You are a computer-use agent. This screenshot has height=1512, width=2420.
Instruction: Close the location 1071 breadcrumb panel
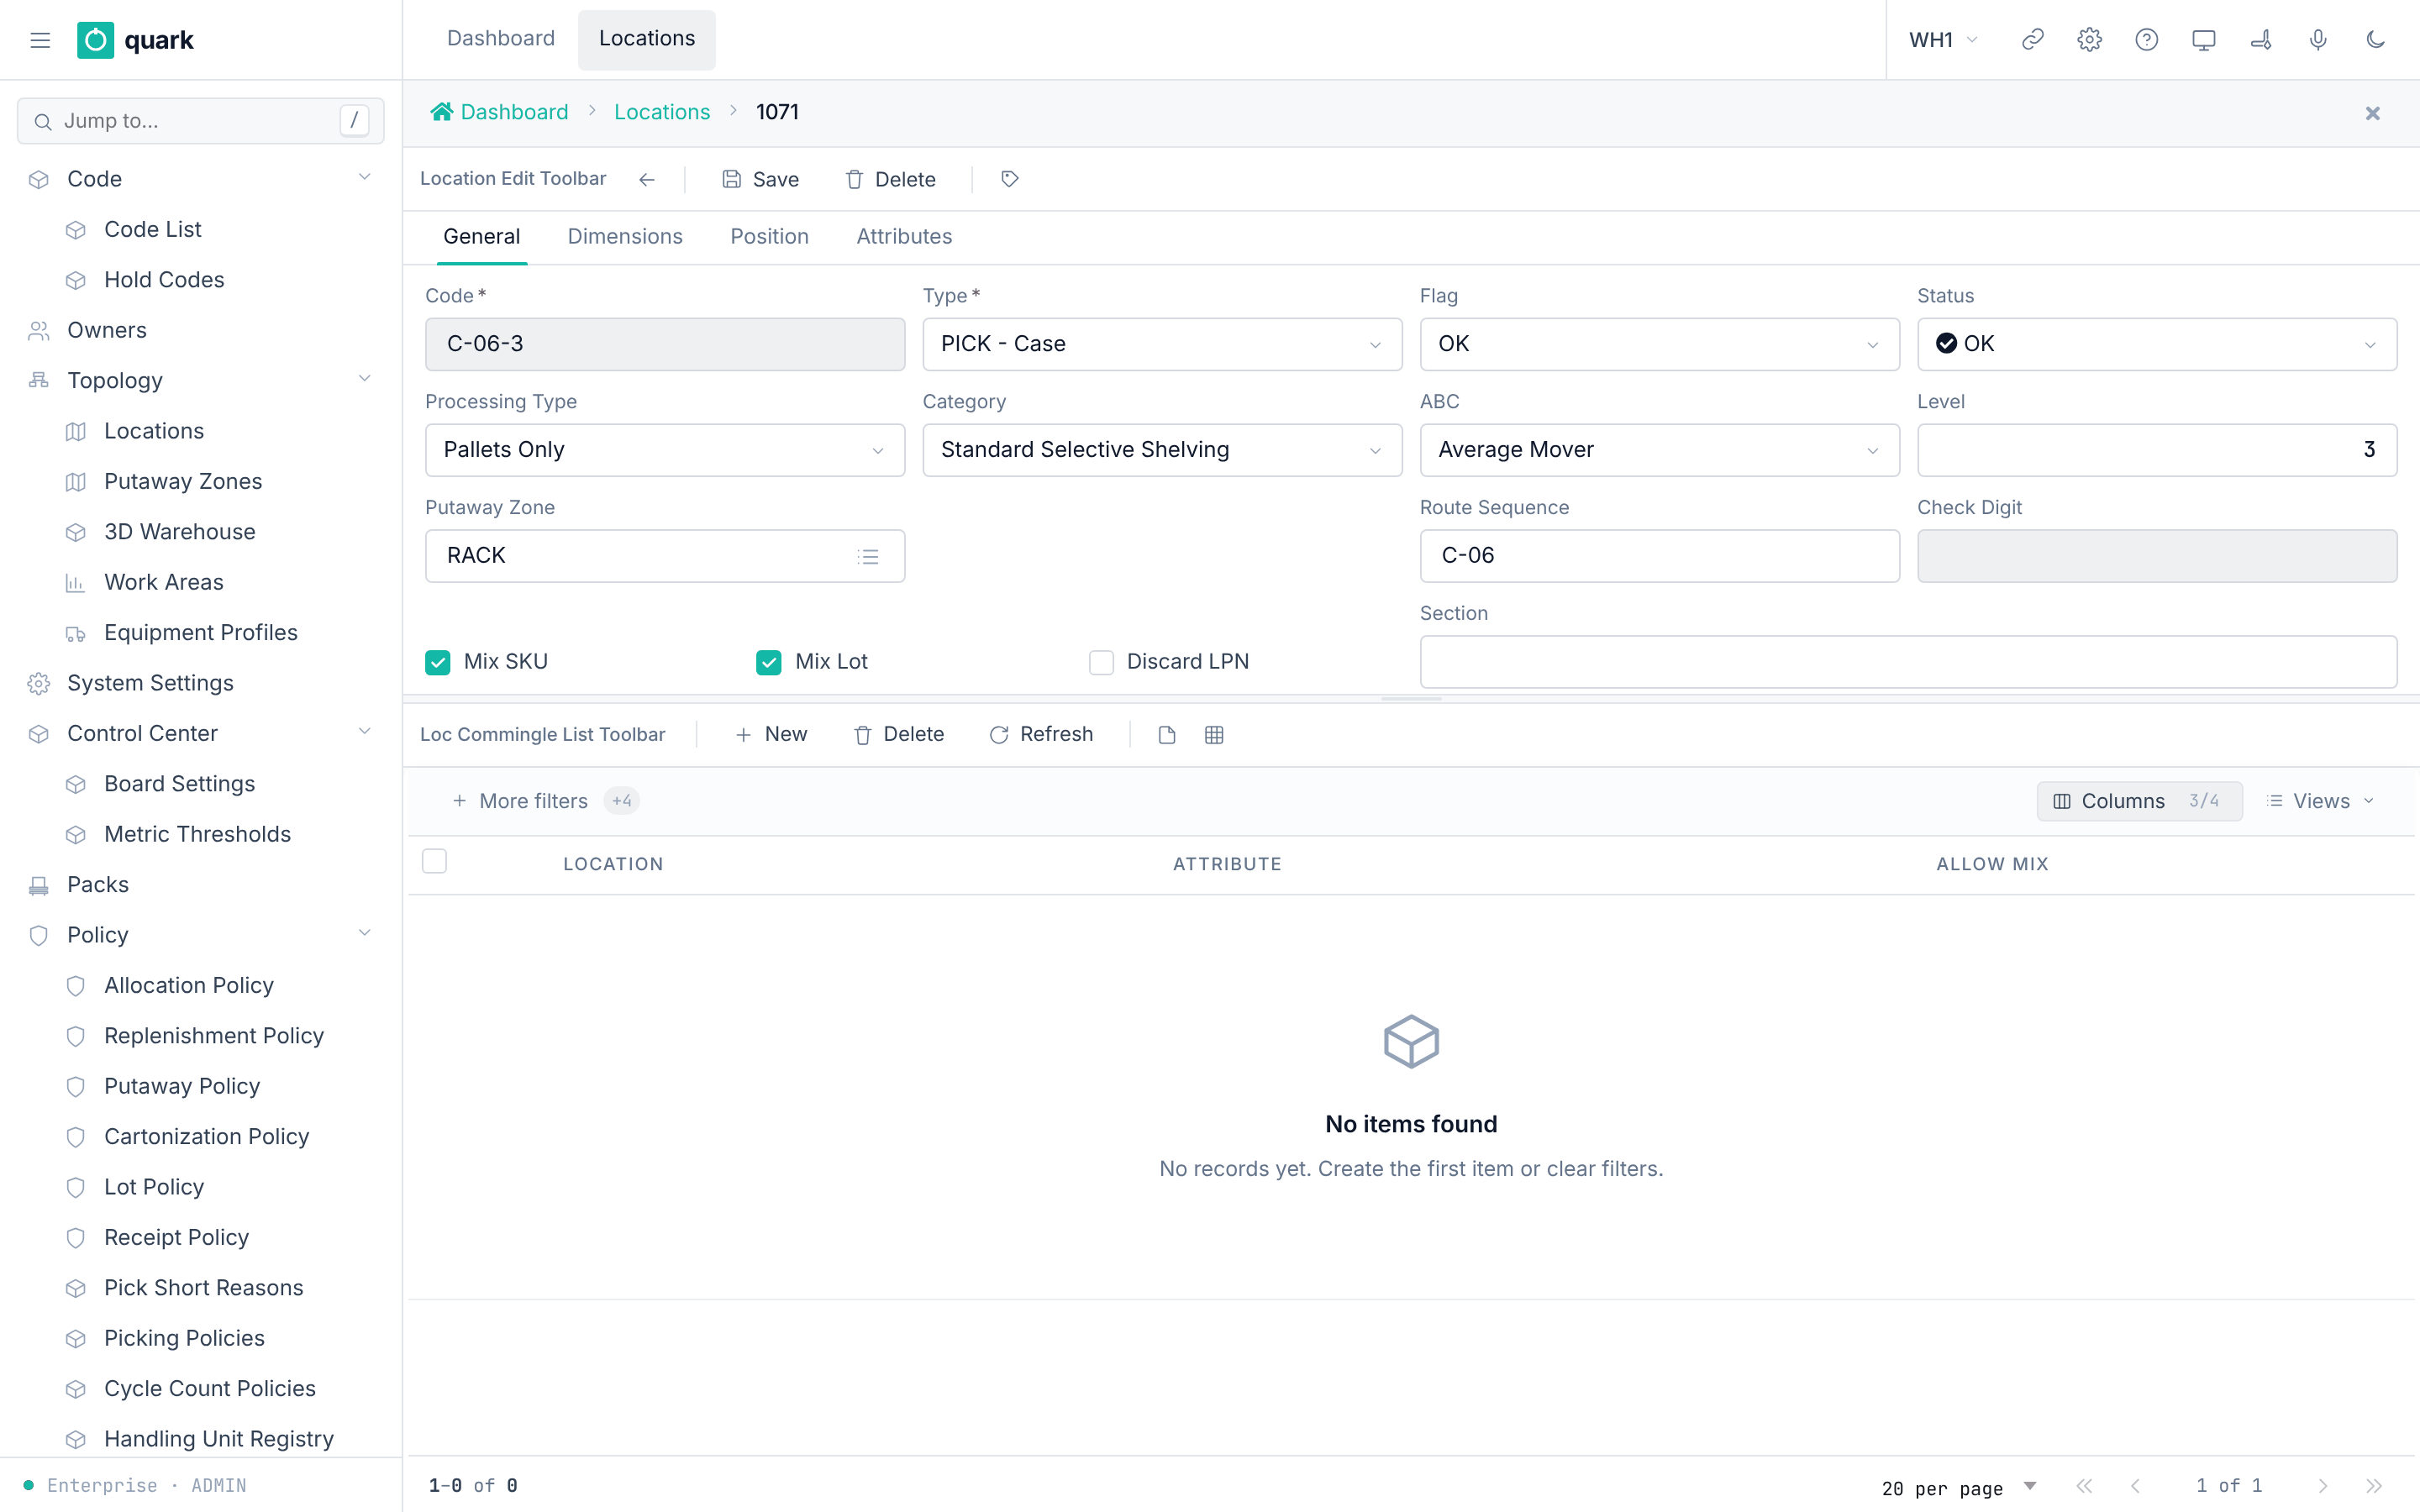click(x=2372, y=113)
